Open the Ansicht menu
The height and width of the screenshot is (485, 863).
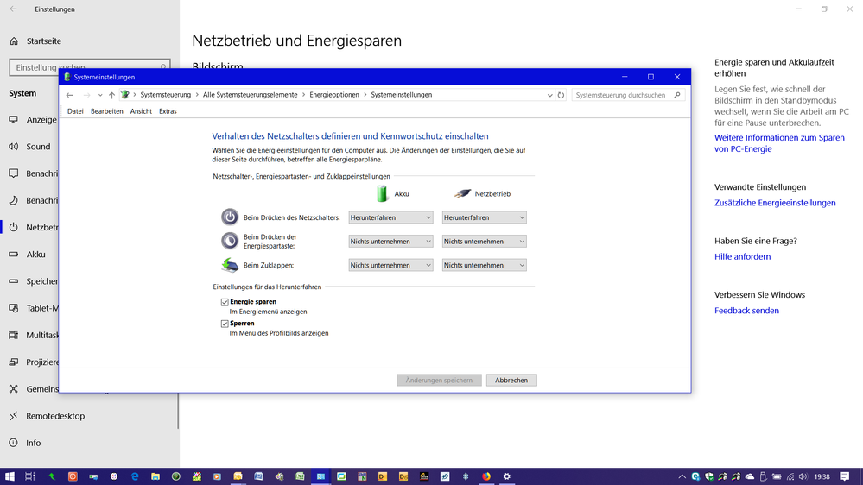[141, 111]
